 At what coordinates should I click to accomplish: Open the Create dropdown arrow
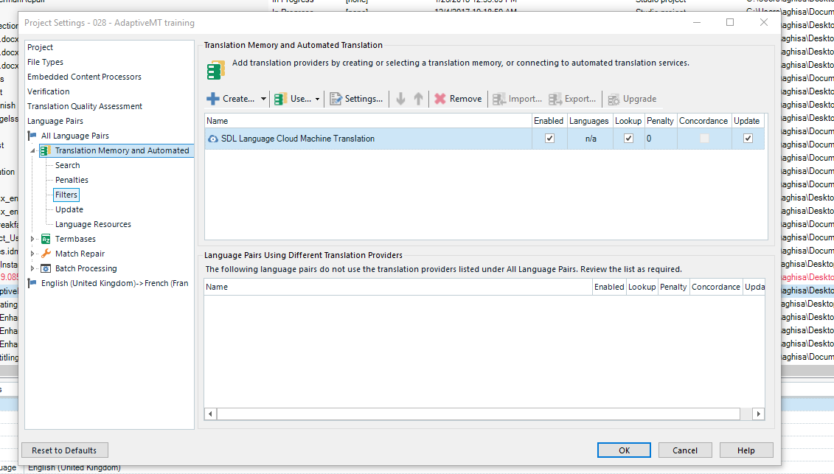[263, 99]
